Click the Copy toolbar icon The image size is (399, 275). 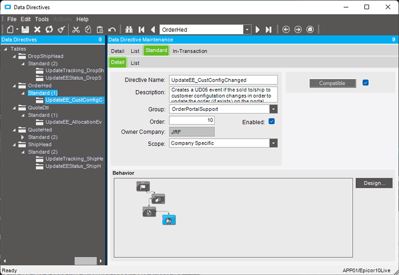pyautogui.click(x=88, y=29)
